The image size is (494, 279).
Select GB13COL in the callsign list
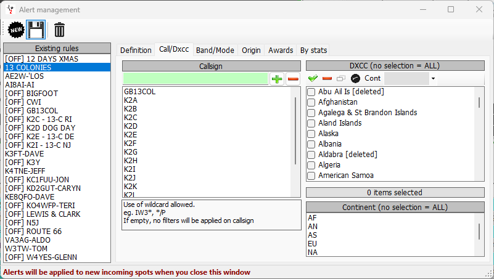point(207,92)
